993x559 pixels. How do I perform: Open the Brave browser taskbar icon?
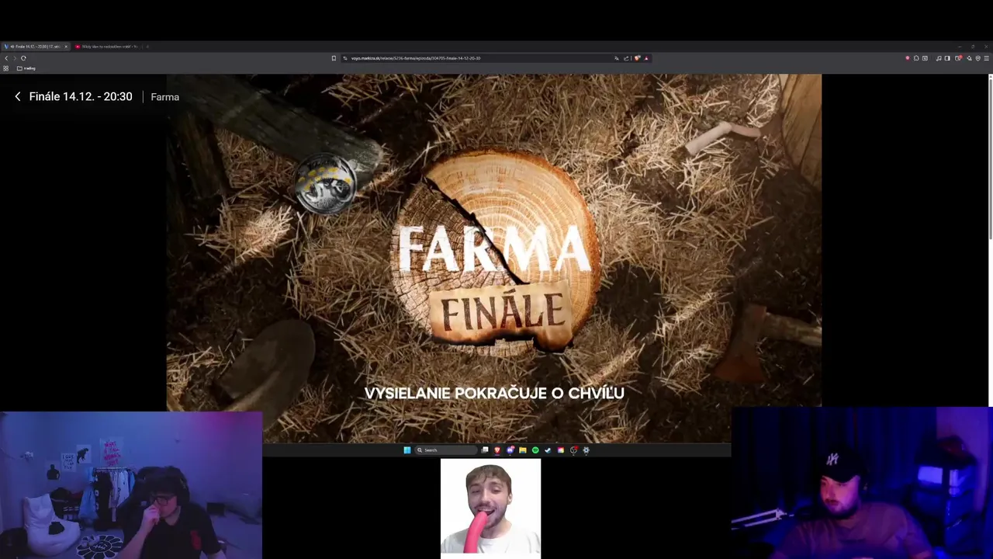tap(497, 450)
